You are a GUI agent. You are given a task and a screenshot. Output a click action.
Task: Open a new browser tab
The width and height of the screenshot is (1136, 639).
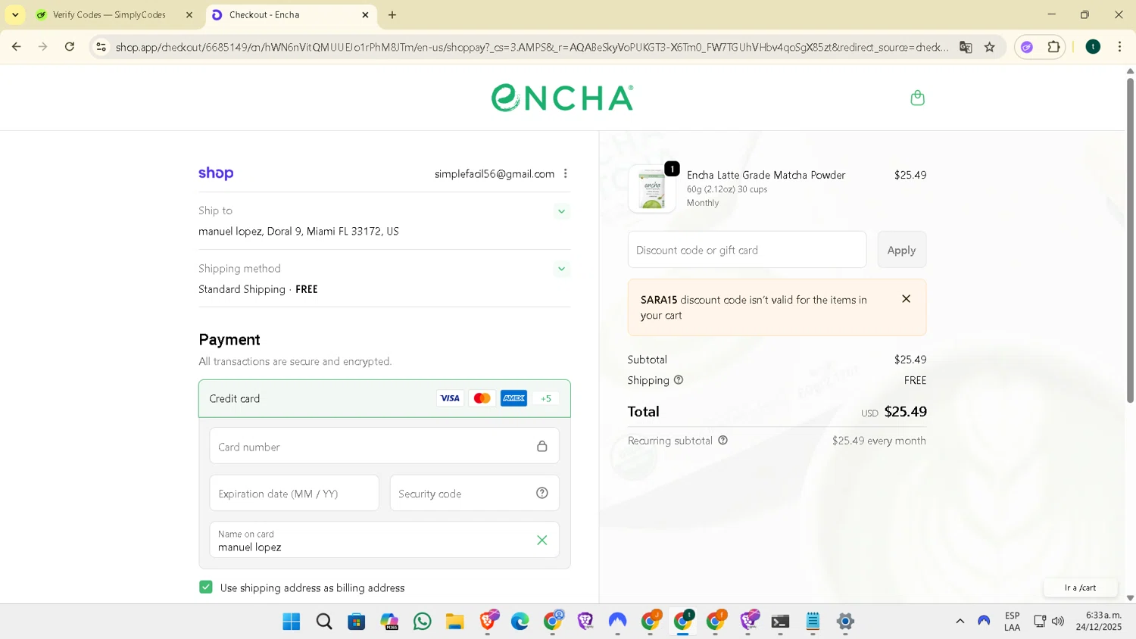tap(392, 14)
